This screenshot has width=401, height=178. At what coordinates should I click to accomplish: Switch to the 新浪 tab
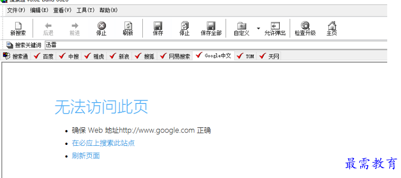(119, 56)
